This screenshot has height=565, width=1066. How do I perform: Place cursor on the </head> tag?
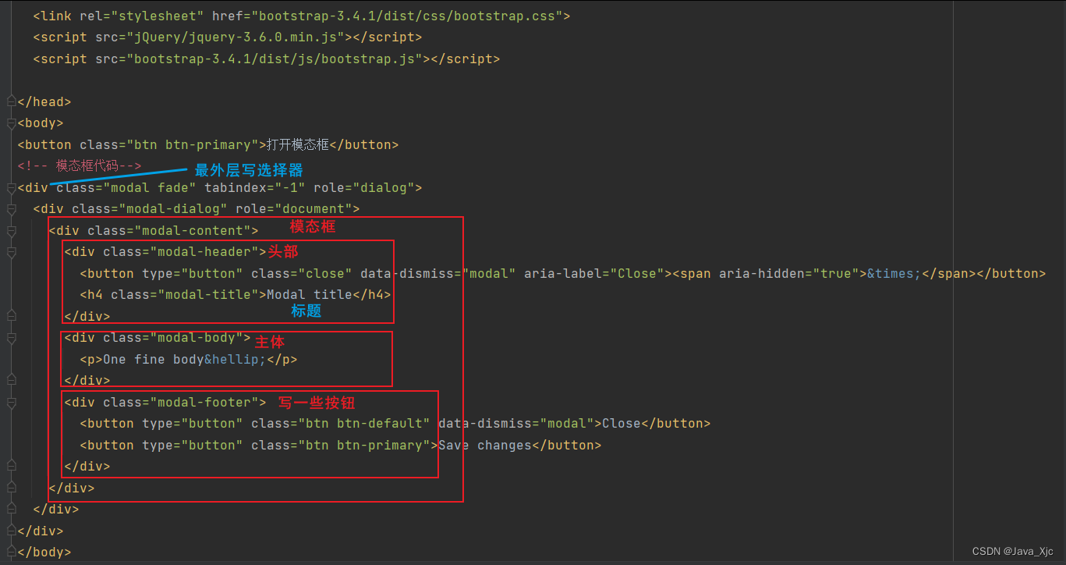[44, 101]
